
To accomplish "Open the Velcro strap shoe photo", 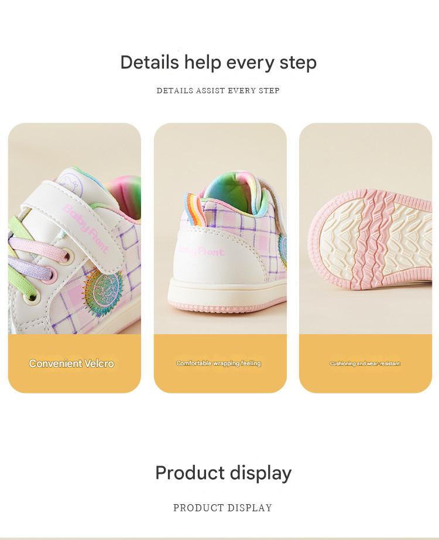I will (x=74, y=229).
